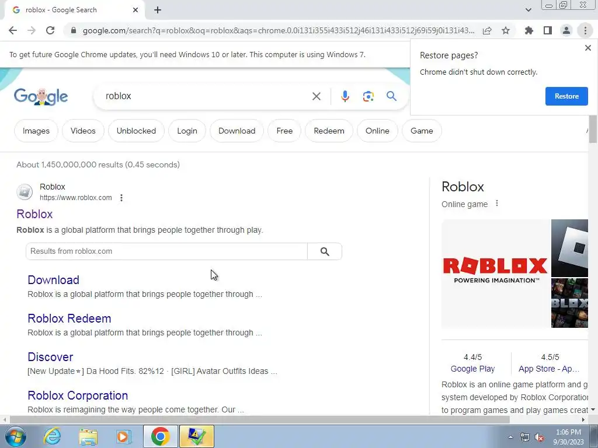Click the roblox.com sitelinks search magnifier button
The image size is (598, 448).
(x=325, y=251)
